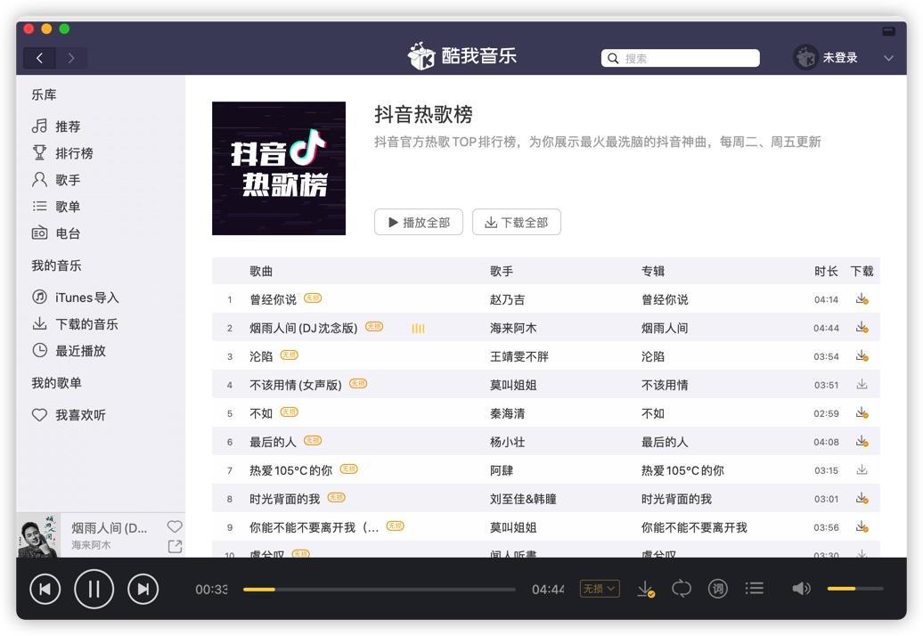The width and height of the screenshot is (923, 636).
Task: Pause the currently playing song
Action: click(94, 589)
